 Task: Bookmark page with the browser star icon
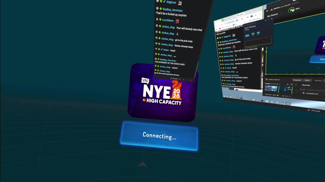click(x=237, y=20)
